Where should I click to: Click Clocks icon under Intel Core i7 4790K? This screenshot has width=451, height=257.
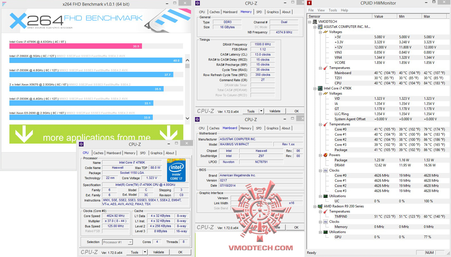[325, 170]
